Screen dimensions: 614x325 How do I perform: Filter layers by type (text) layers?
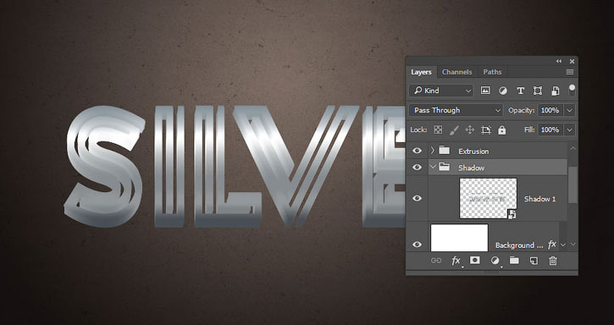click(x=520, y=91)
